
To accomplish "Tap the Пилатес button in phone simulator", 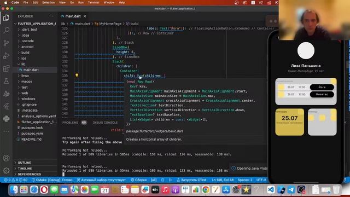I will pos(322,95).
